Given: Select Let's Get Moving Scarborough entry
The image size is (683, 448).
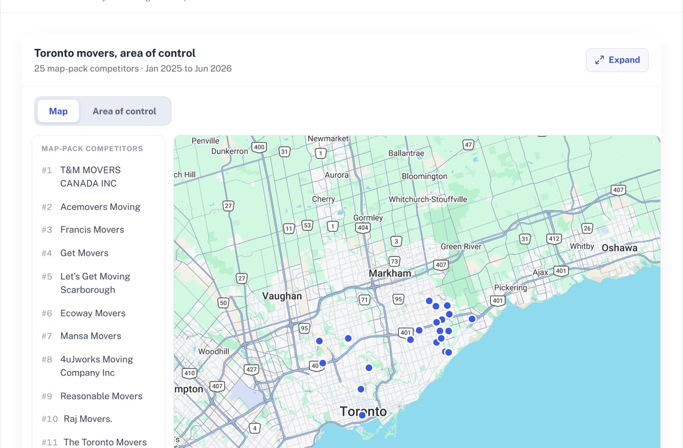Looking at the screenshot, I should point(95,283).
